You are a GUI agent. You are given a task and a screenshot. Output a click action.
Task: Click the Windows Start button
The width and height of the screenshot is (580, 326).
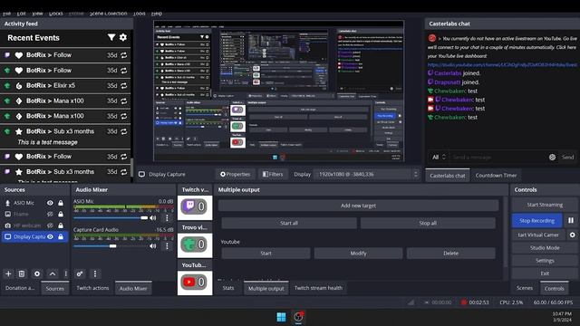(281, 317)
